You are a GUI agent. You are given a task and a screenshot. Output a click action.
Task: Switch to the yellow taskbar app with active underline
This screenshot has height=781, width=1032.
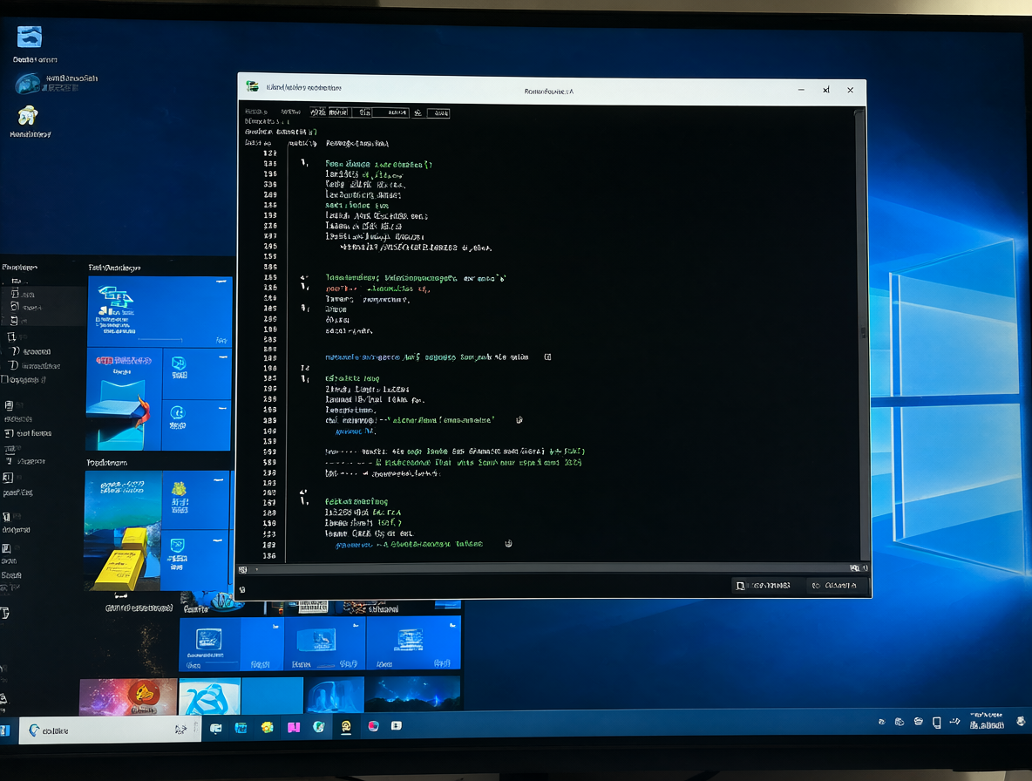(x=346, y=726)
